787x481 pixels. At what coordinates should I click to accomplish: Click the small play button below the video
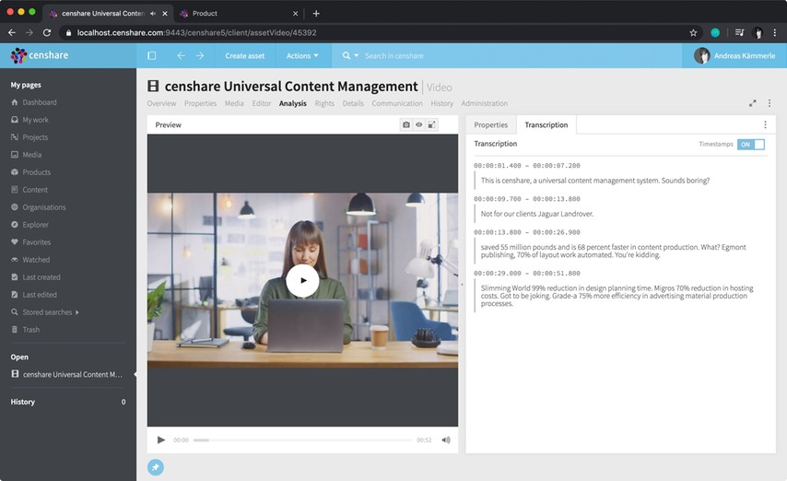click(160, 440)
